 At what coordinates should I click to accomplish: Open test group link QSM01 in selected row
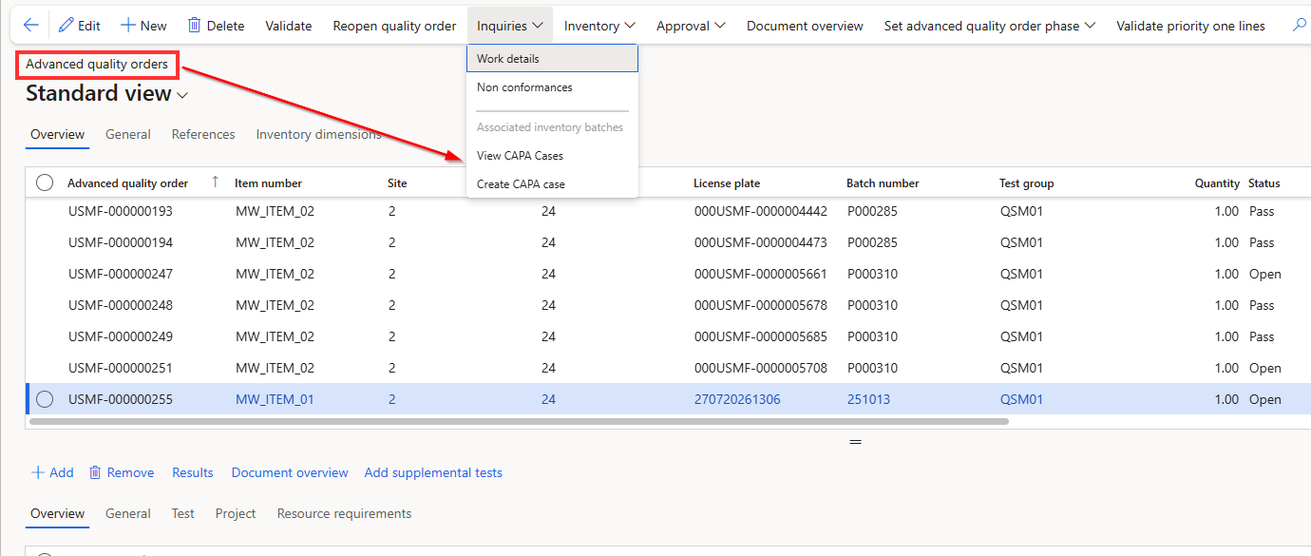point(1021,399)
